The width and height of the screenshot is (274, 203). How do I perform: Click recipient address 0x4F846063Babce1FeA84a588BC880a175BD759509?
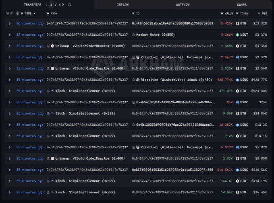pos(172,23)
